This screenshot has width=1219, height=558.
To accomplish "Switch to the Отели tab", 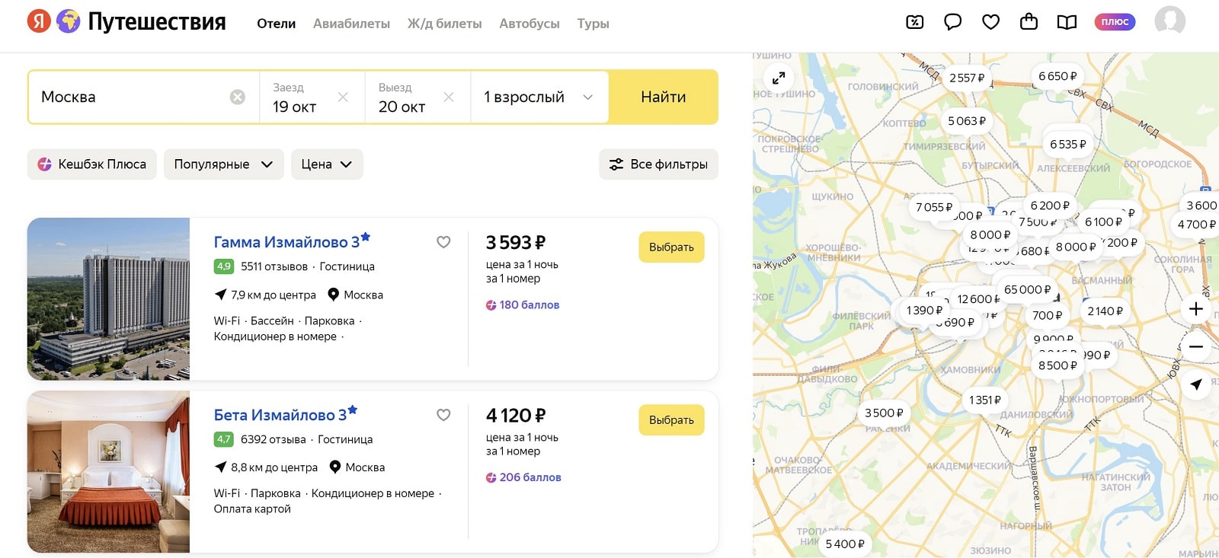I will pos(277,24).
